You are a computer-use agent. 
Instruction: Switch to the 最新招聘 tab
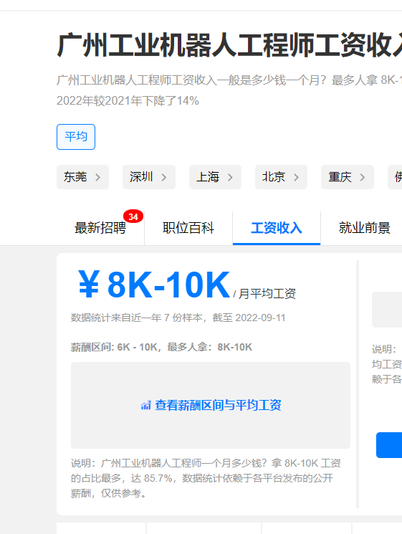pos(100,228)
